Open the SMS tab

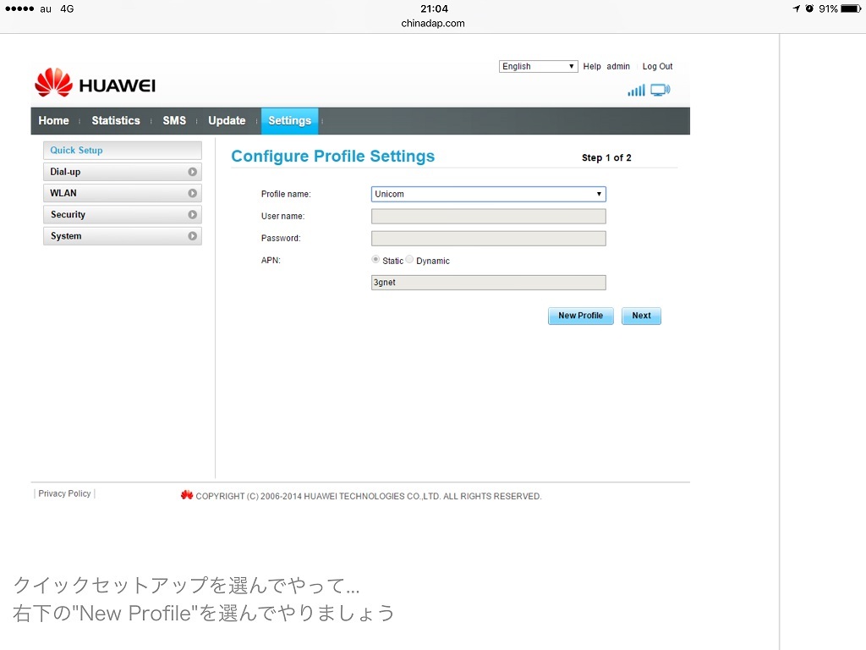pos(174,120)
